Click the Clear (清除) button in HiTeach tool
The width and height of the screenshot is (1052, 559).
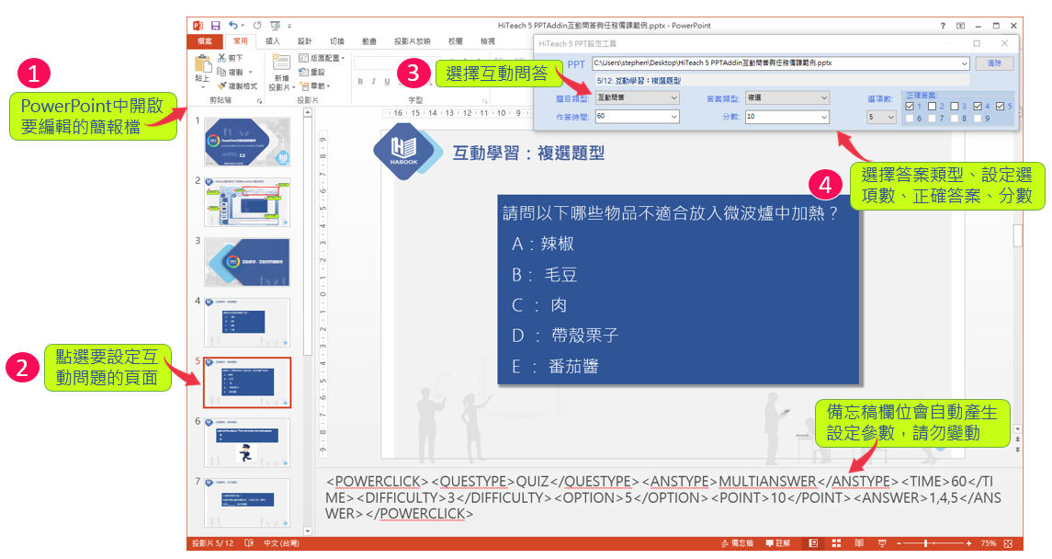[x=994, y=63]
